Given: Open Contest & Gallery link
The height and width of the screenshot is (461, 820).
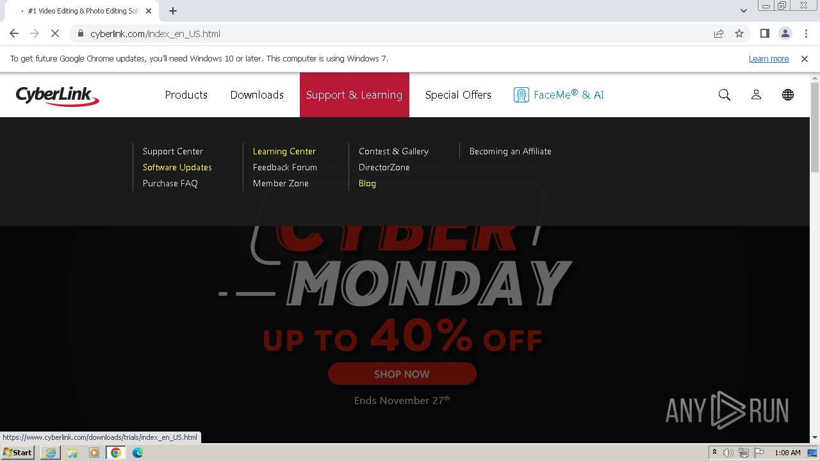Looking at the screenshot, I should [x=394, y=152].
